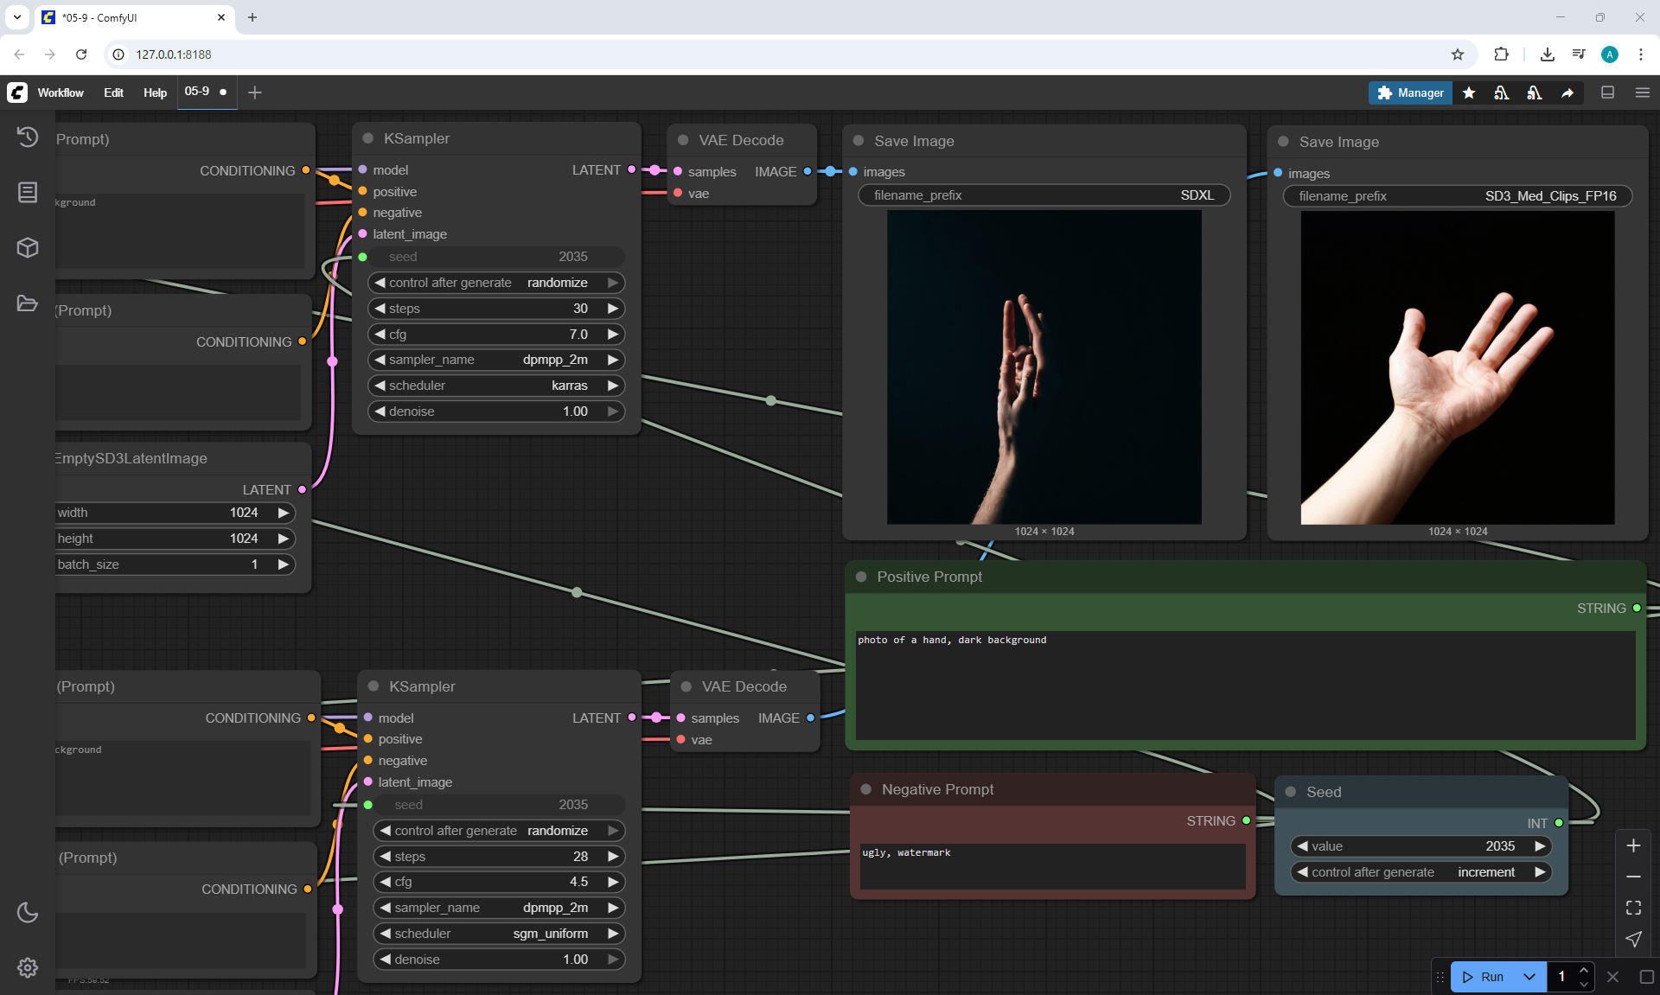1660x995 pixels.
Task: Open the queue history sidebar icon
Action: [x=28, y=137]
